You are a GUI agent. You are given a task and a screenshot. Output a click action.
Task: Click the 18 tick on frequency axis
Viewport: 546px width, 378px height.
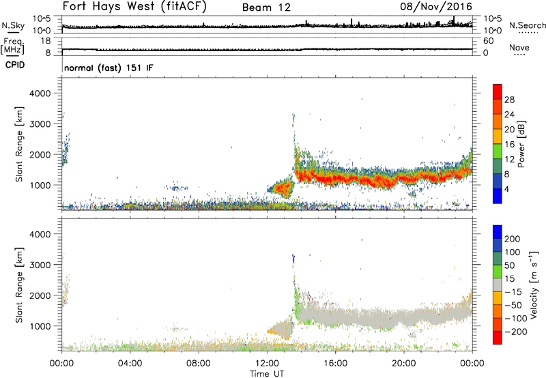tap(46, 41)
